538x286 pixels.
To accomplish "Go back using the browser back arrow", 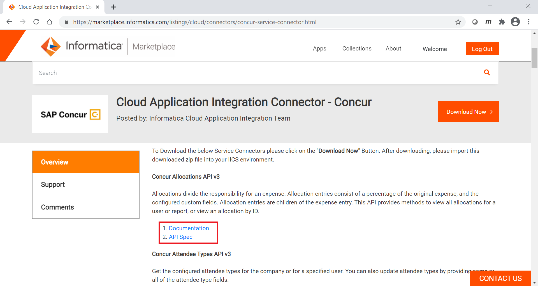I will [x=9, y=22].
